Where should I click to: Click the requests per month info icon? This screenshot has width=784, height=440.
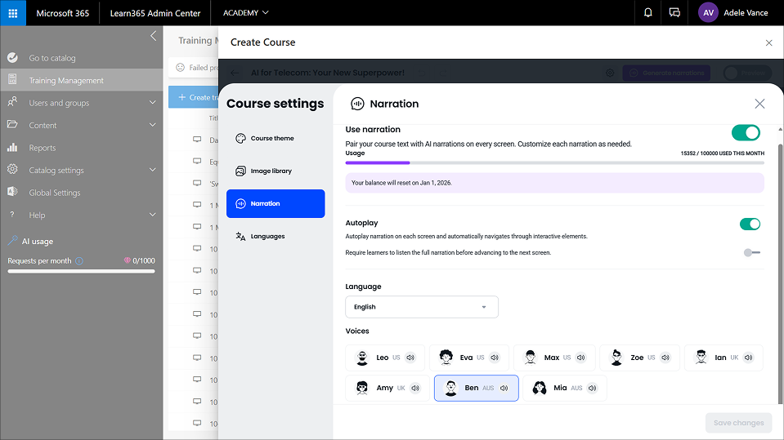[79, 261]
